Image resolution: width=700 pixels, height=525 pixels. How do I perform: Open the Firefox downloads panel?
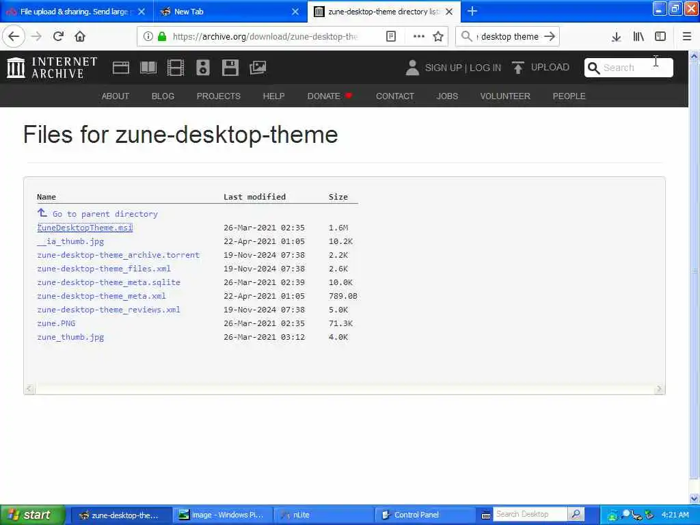[616, 37]
